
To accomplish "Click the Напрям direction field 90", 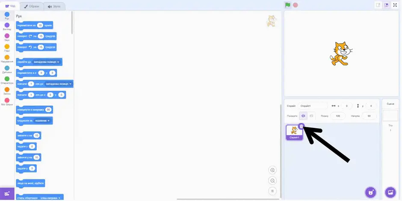I will [369, 116].
